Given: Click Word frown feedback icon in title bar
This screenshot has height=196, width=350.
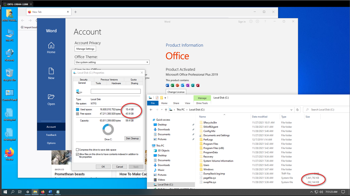Looking at the screenshot, I should pyautogui.click(x=257, y=22).
